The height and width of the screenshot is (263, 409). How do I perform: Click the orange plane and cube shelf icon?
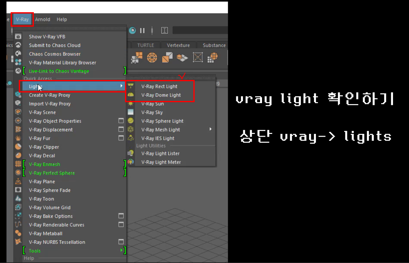point(167,57)
